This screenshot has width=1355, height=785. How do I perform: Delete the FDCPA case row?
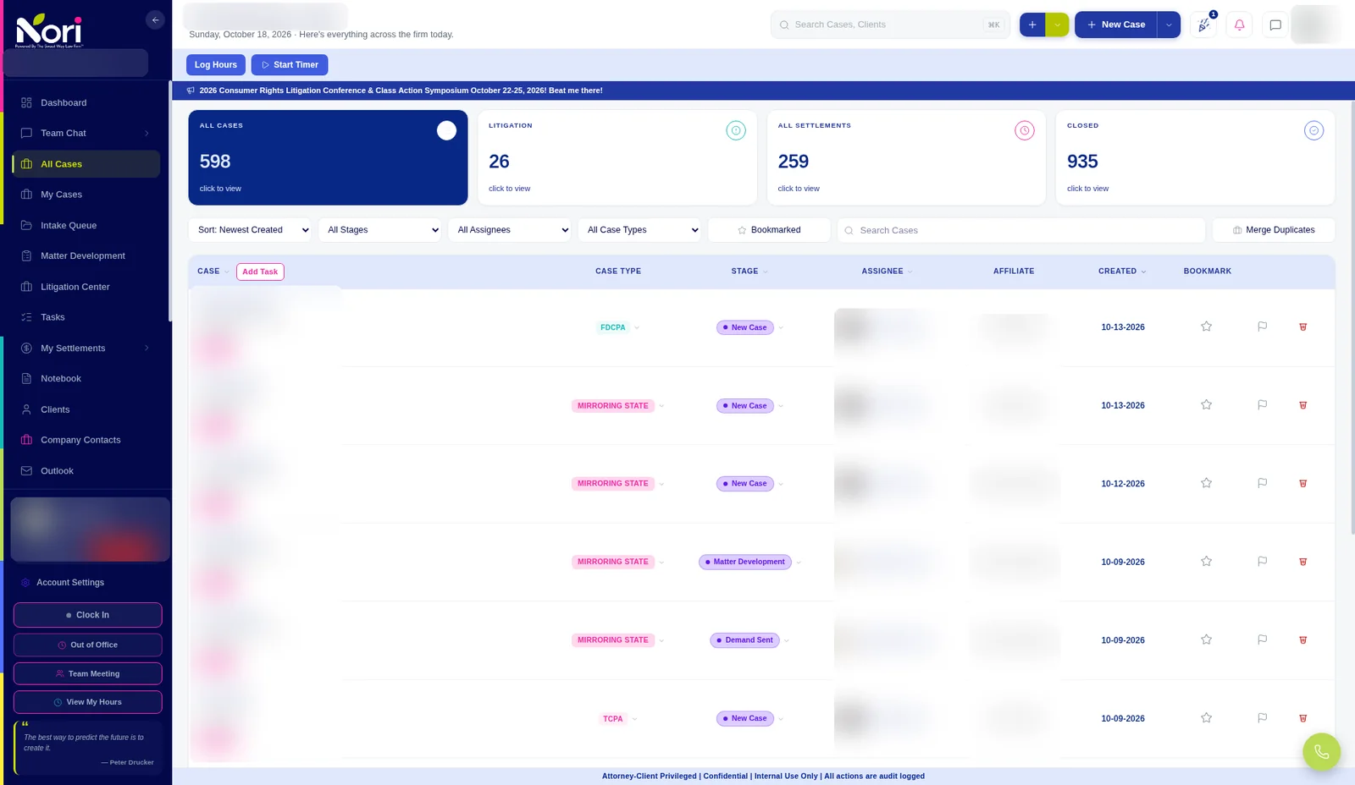(x=1302, y=327)
